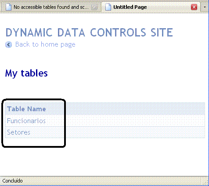The width and height of the screenshot is (209, 186).
Task: Click page icon on the Untitled Page tab
Action: (108, 7)
